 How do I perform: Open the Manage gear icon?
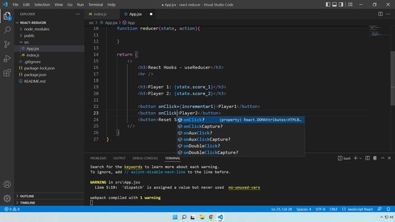[x=7, y=199]
